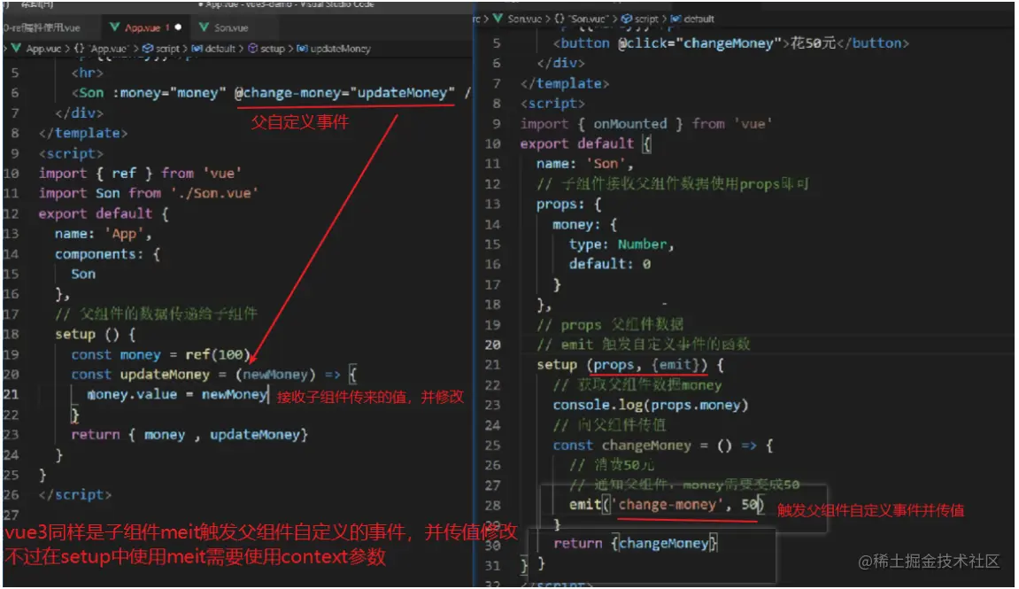Open the 'script' breadcrumb in App.vue editor
This screenshot has width=1019, height=589.
coord(167,48)
